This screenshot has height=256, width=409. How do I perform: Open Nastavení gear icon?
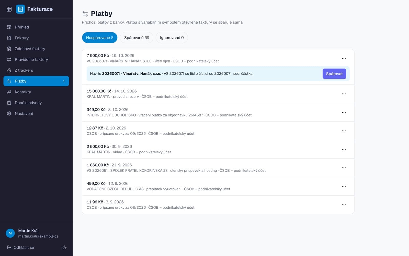(9, 113)
